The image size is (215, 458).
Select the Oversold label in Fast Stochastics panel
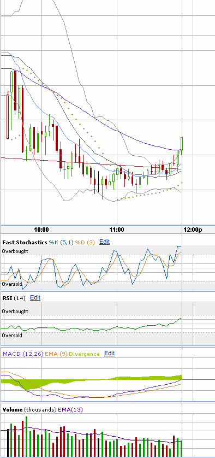[x=11, y=284]
